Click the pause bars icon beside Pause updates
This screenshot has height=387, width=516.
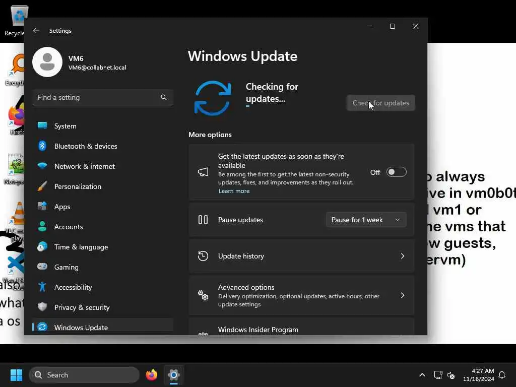[x=203, y=220]
